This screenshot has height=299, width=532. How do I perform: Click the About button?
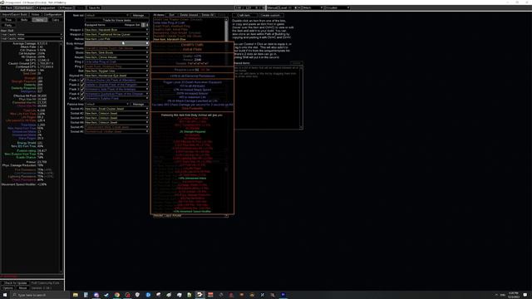pyautogui.click(x=22, y=288)
